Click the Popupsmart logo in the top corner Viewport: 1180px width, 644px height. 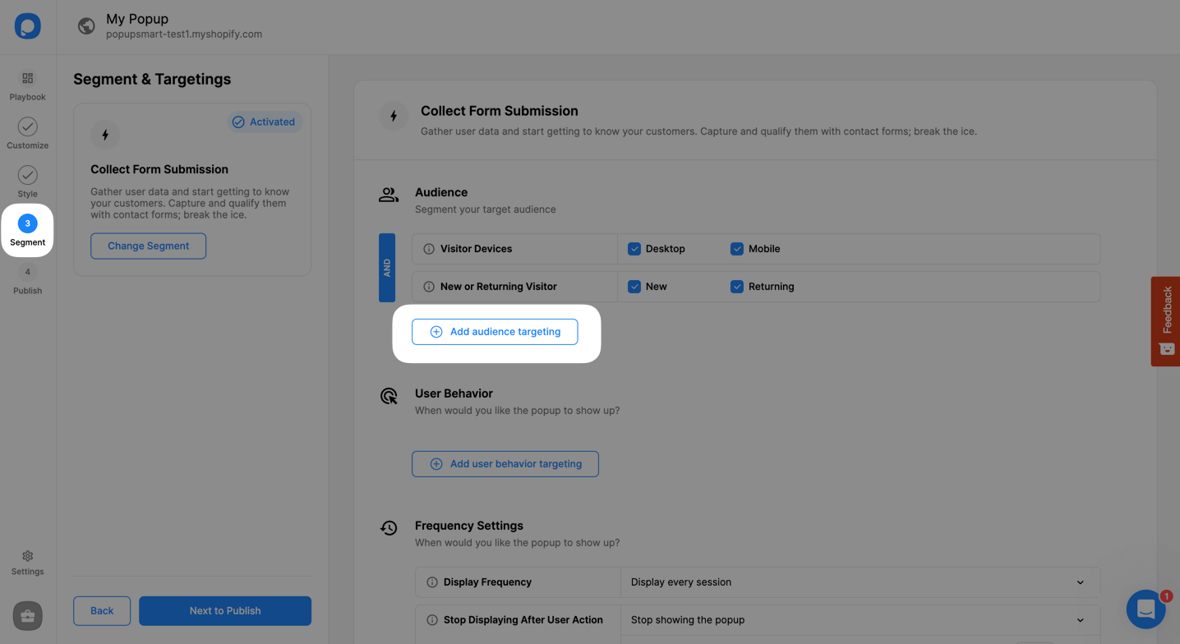(27, 25)
